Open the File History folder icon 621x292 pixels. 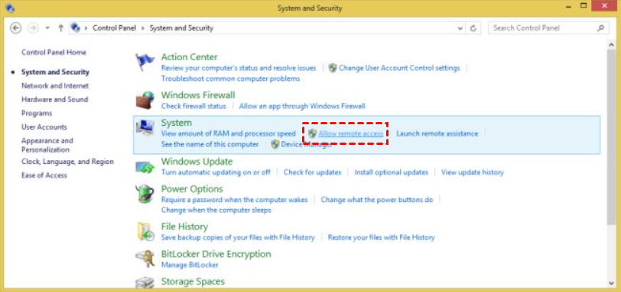coord(145,232)
